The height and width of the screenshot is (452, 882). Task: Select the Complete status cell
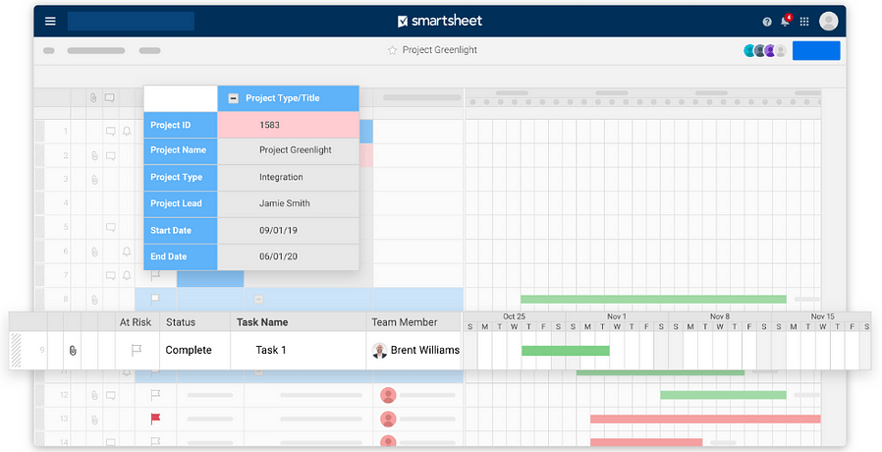[195, 350]
